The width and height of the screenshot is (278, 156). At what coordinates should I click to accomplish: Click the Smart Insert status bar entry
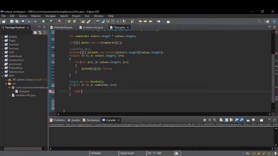[127, 153]
